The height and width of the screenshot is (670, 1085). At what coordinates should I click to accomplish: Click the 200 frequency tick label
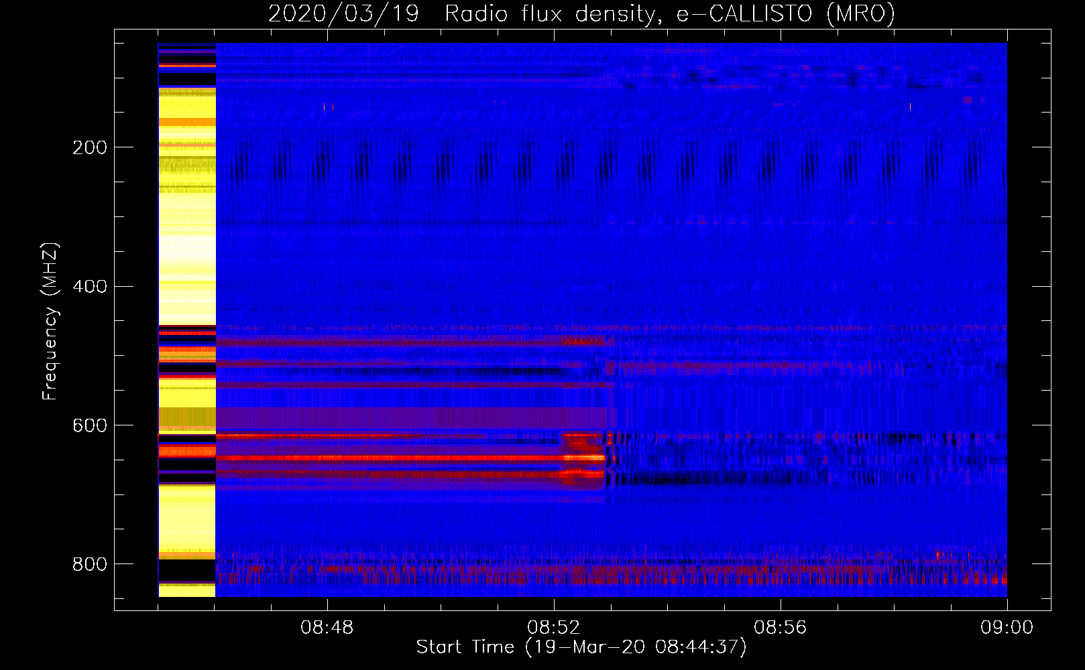(x=90, y=147)
